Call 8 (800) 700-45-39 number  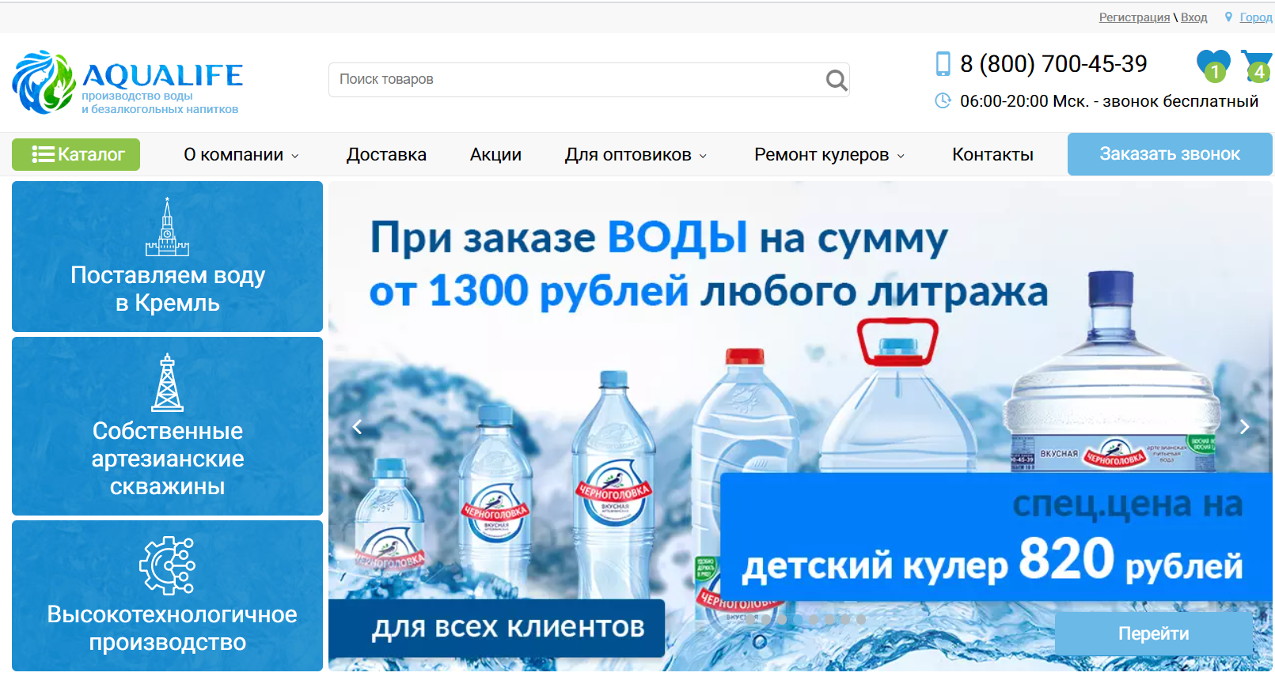[1053, 64]
